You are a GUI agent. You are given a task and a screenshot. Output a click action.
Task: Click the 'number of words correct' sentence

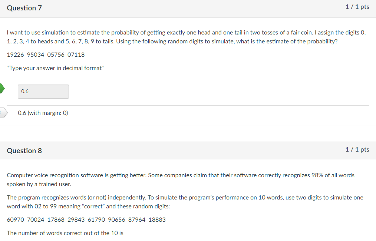(65, 233)
